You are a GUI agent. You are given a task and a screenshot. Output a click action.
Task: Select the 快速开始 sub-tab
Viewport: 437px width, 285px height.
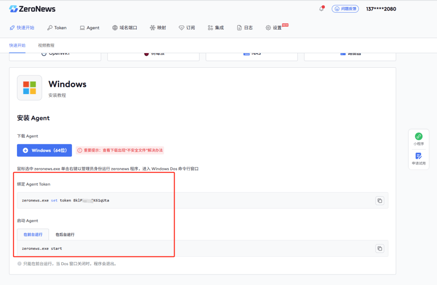pyautogui.click(x=17, y=45)
